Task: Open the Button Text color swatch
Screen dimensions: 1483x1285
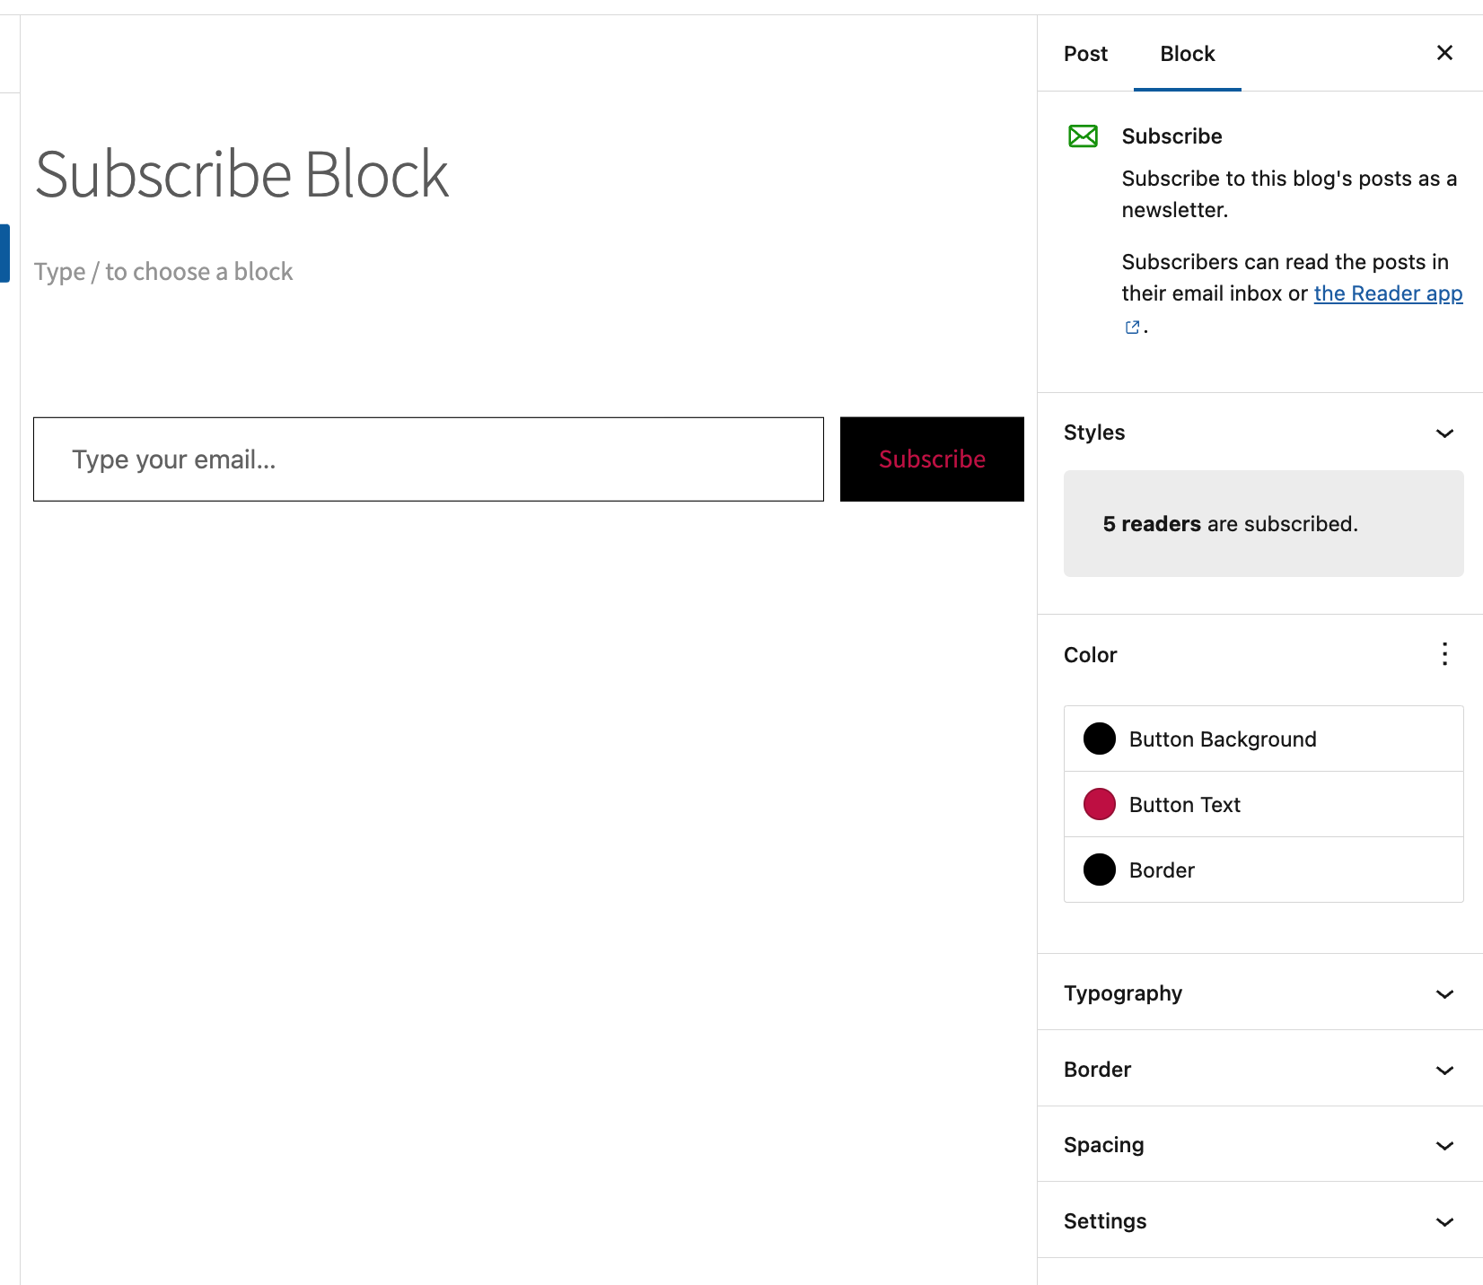Action: [x=1099, y=804]
